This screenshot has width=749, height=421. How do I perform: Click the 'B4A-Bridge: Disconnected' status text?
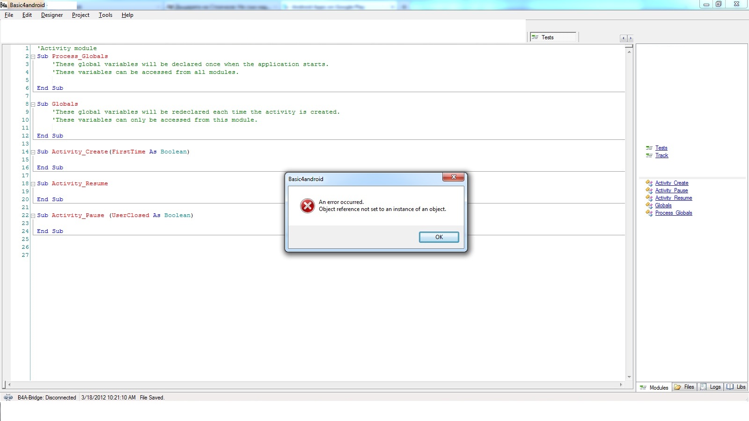47,398
